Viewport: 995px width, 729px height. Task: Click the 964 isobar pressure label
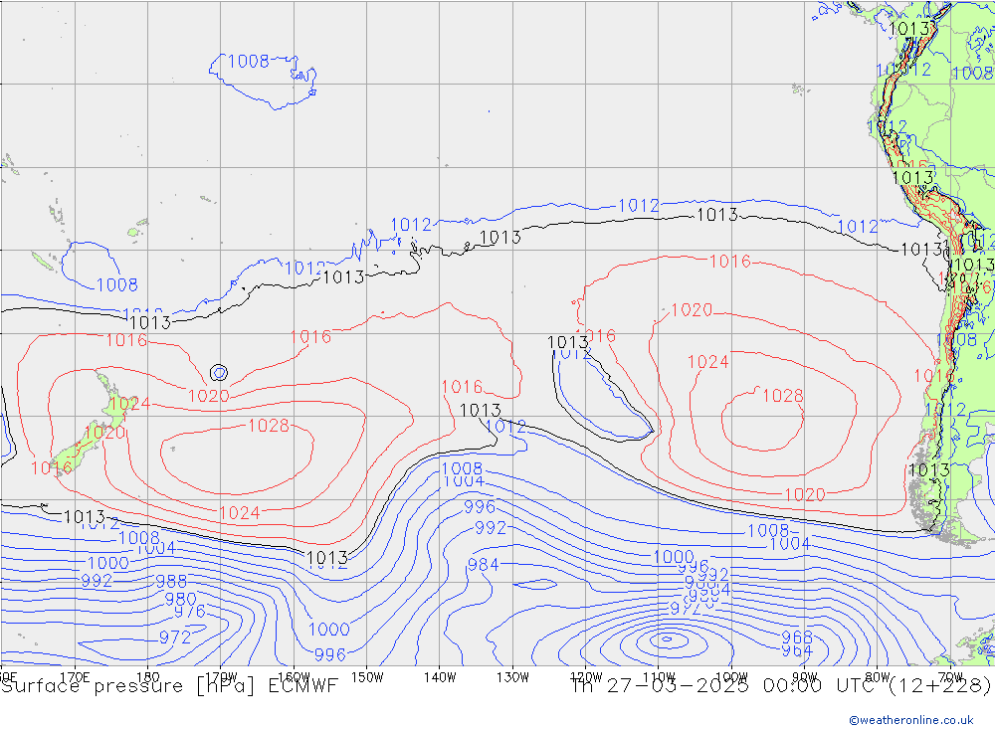pyautogui.click(x=797, y=650)
